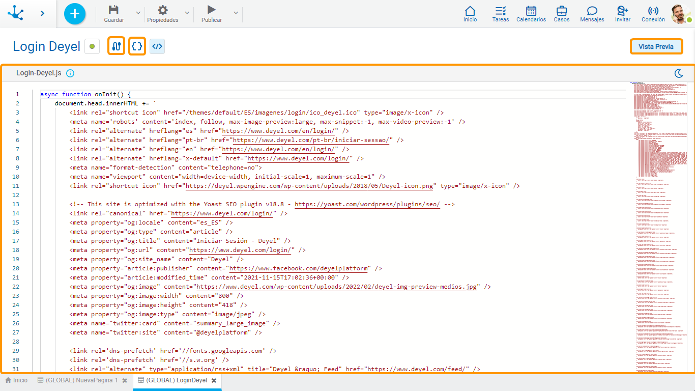Switch to the curly braces script view

(x=137, y=46)
